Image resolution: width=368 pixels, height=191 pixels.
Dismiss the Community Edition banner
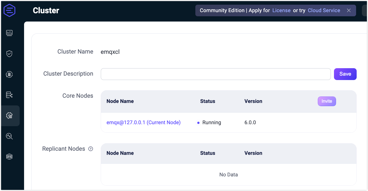point(349,10)
